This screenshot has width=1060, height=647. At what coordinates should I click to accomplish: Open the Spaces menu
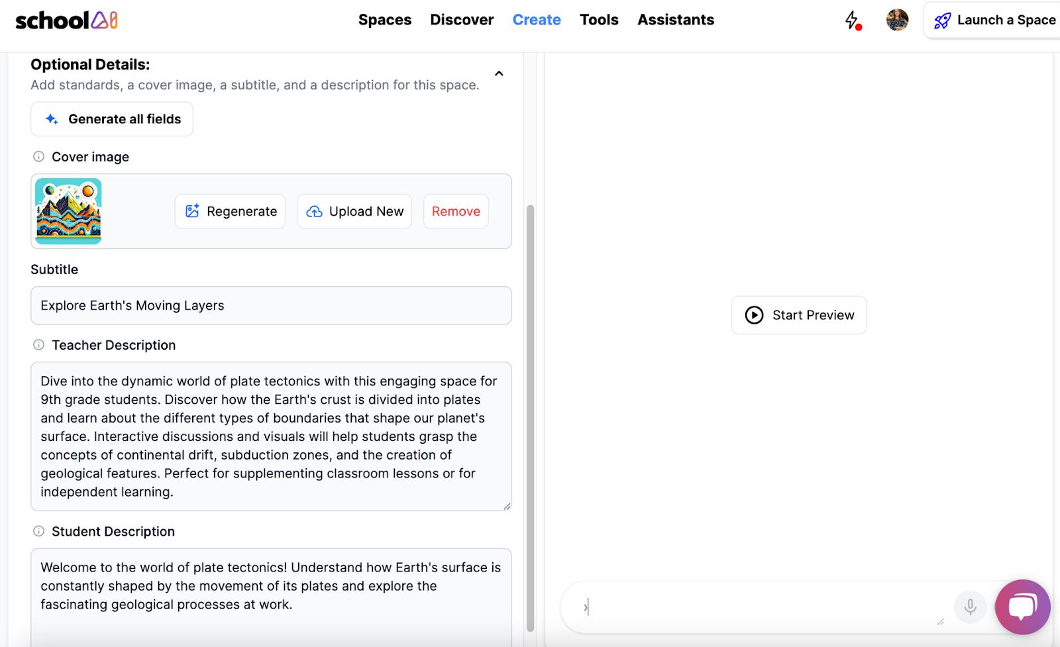tap(385, 20)
